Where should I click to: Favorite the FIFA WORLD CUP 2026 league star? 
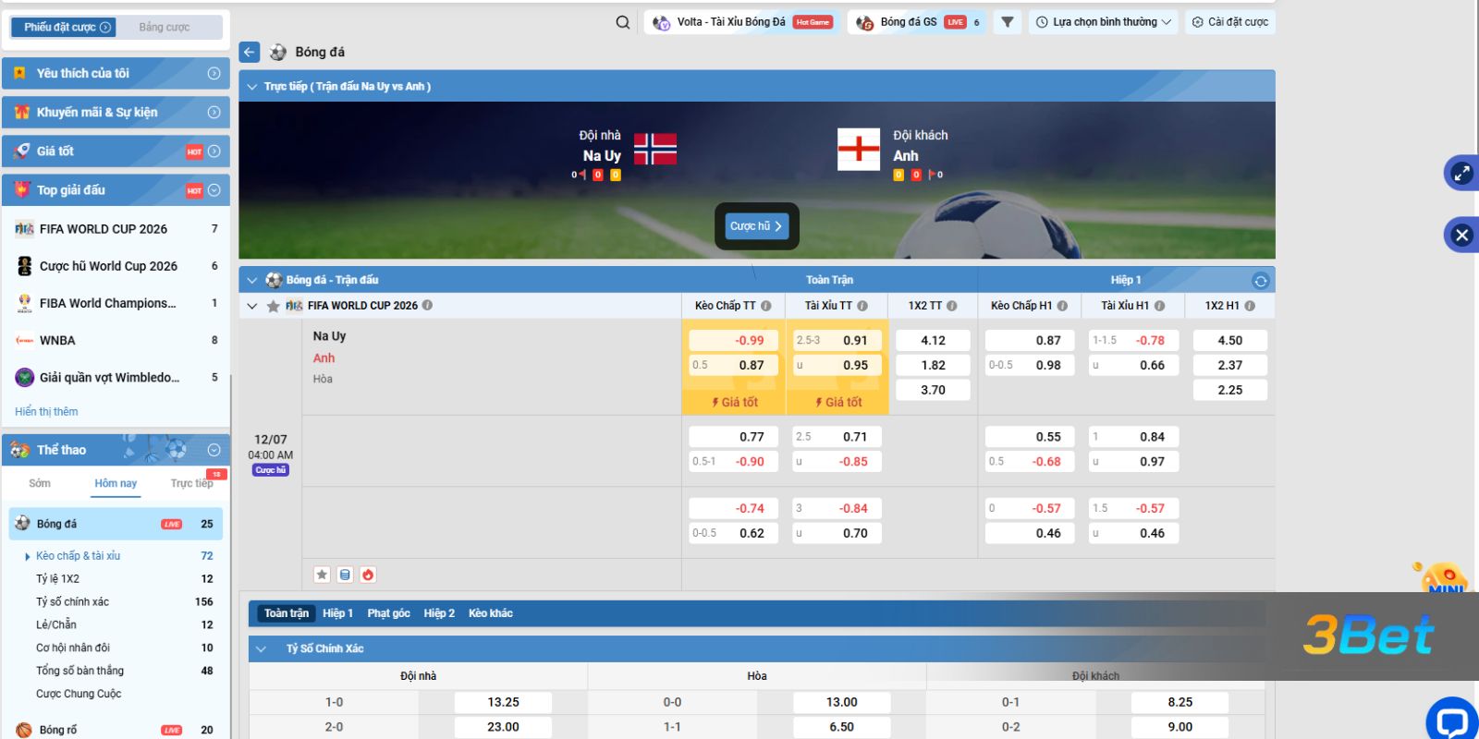[x=273, y=306]
